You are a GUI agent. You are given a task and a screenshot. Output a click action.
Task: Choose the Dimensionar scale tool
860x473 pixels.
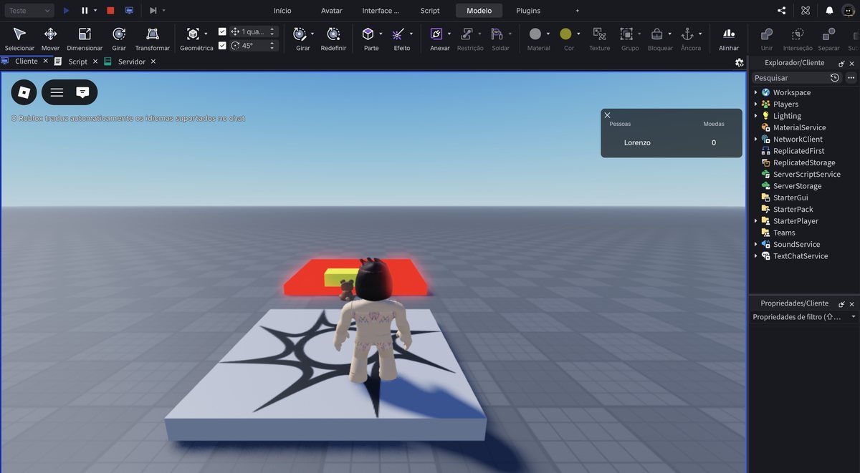pyautogui.click(x=85, y=39)
